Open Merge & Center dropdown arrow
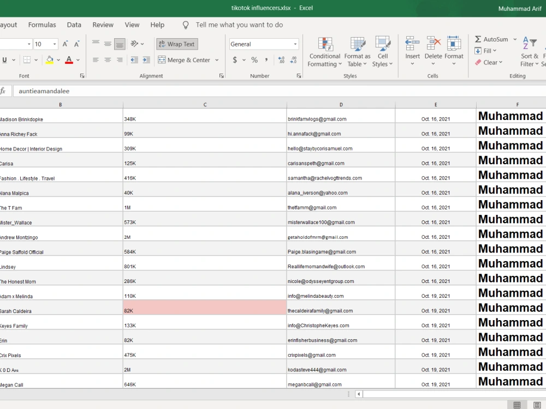 tap(217, 60)
